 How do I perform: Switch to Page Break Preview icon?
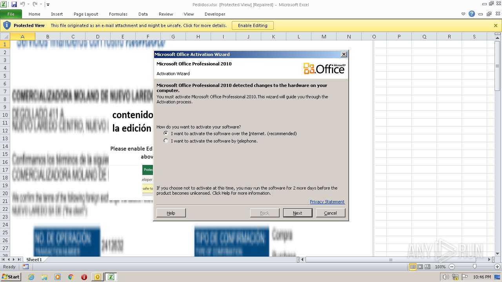click(x=427, y=267)
